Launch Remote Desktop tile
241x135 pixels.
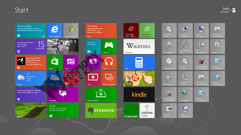109,78
